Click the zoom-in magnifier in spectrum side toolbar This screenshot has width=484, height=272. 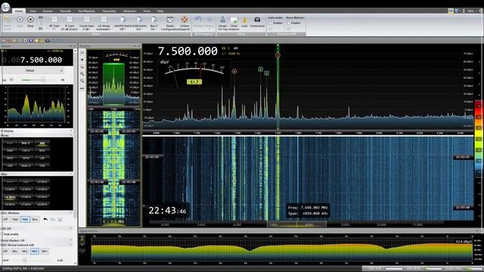(82, 74)
